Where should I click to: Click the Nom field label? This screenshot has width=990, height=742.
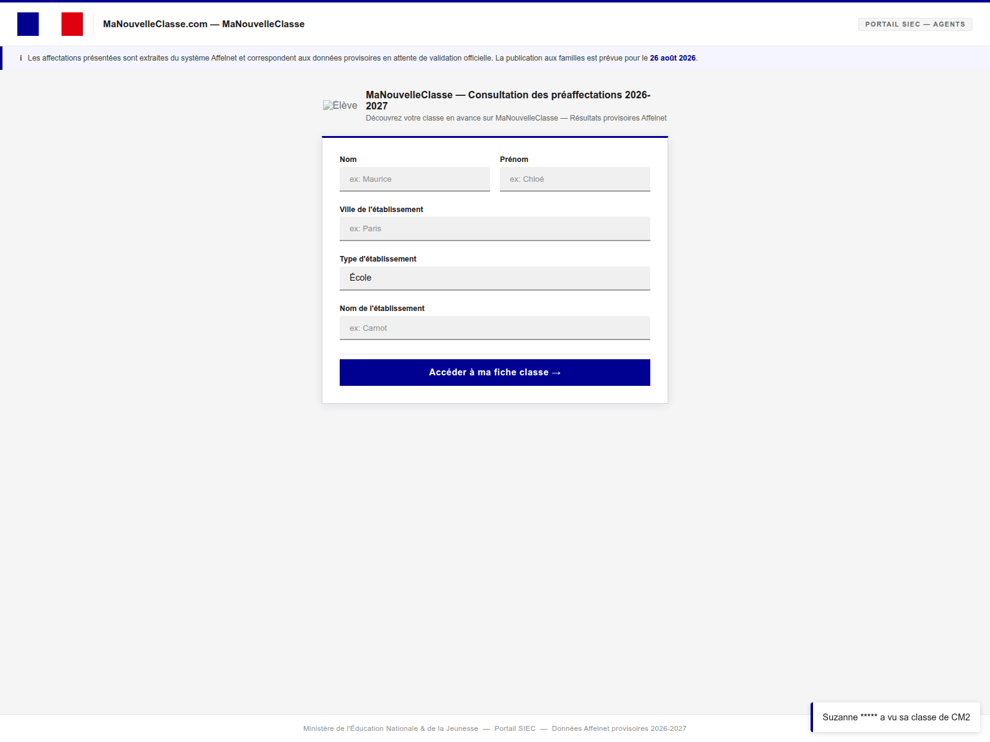pyautogui.click(x=348, y=160)
